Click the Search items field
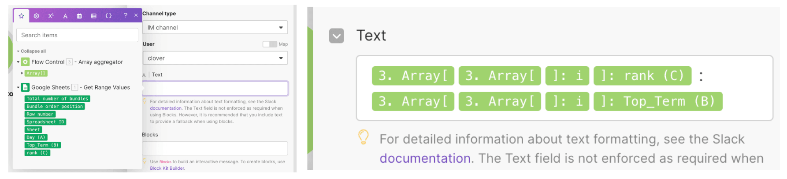This screenshot has width=787, height=179. [x=77, y=35]
